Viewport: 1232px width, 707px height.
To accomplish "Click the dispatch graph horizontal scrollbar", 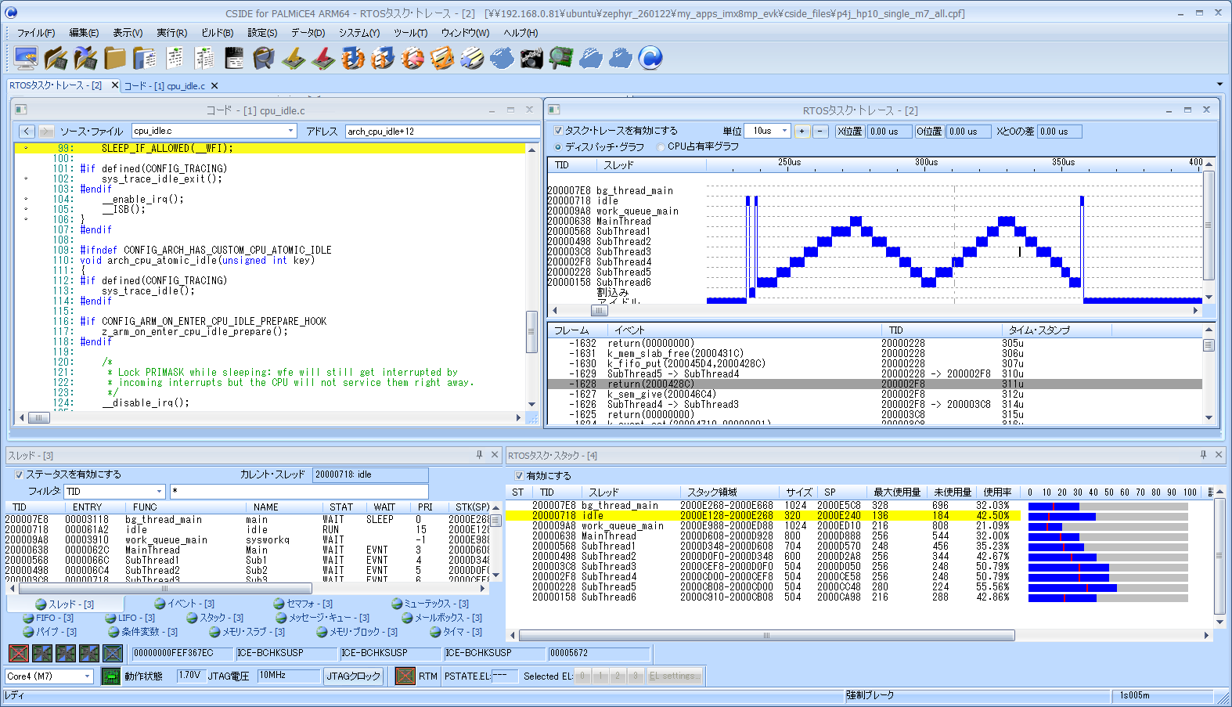I will point(875,311).
